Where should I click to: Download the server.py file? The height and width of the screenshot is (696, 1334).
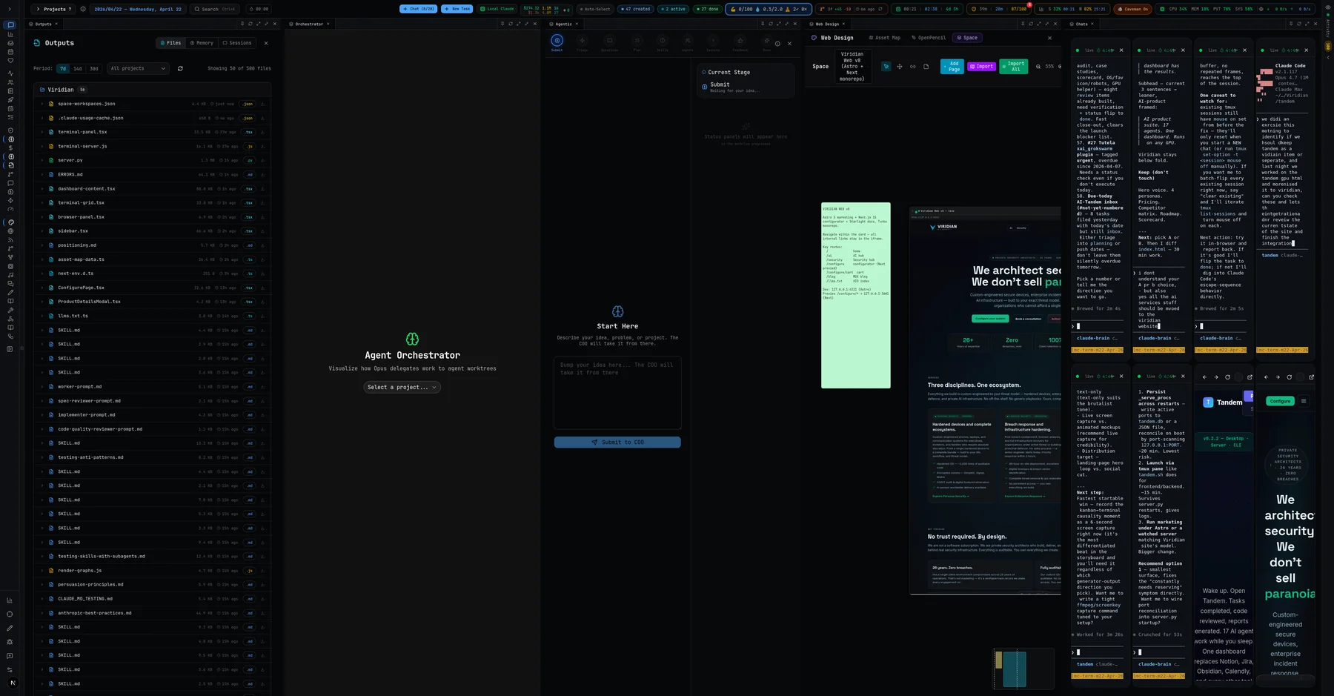[262, 160]
